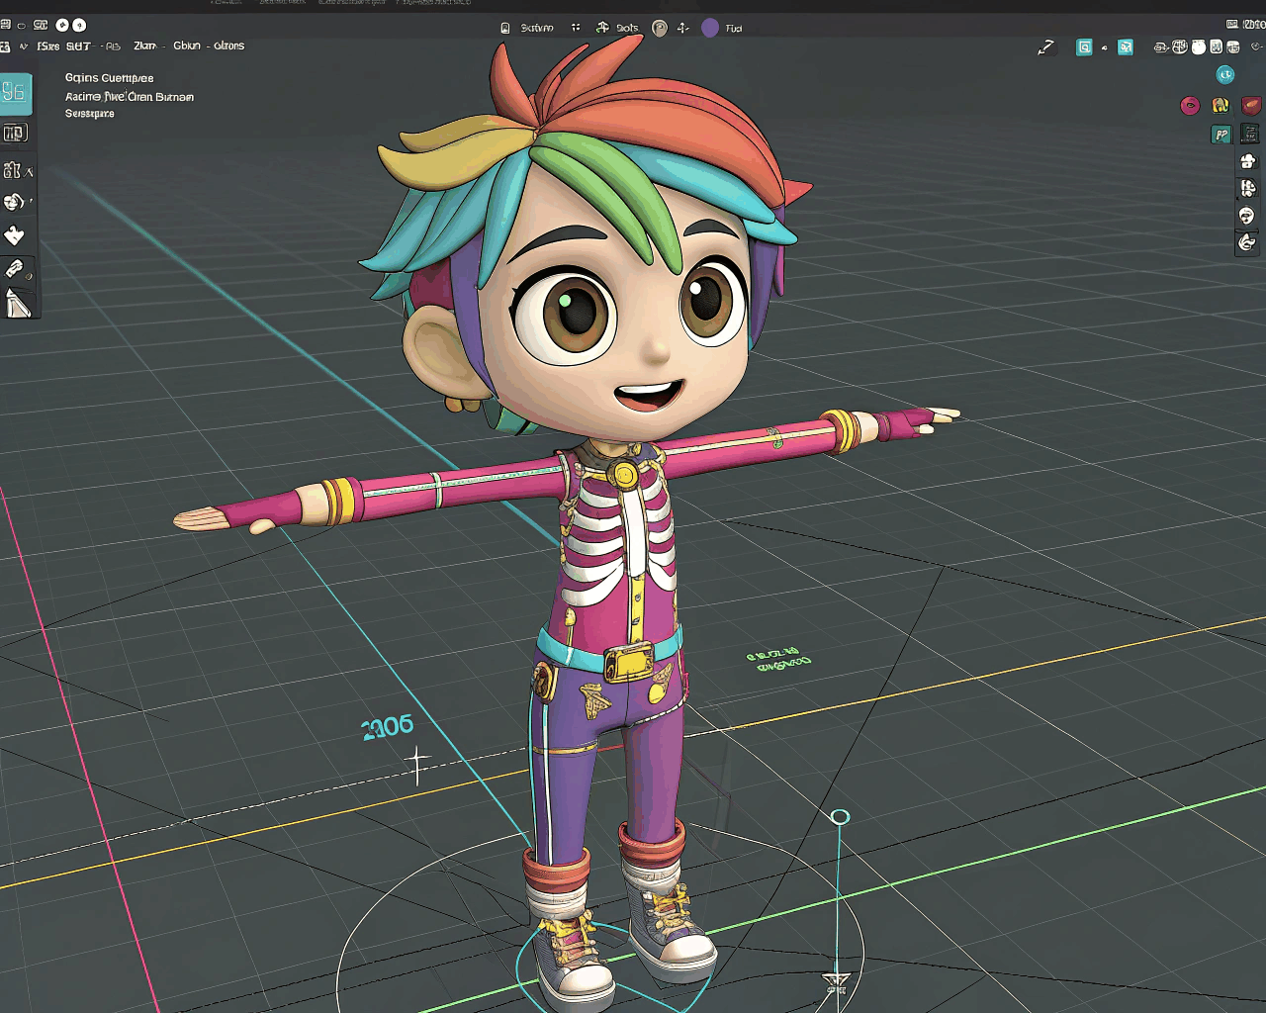The width and height of the screenshot is (1266, 1013).
Task: Select the magnifier icon in the header
Action: pos(1084,46)
